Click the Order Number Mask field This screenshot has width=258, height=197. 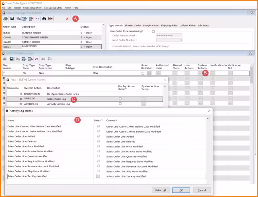[169, 35]
